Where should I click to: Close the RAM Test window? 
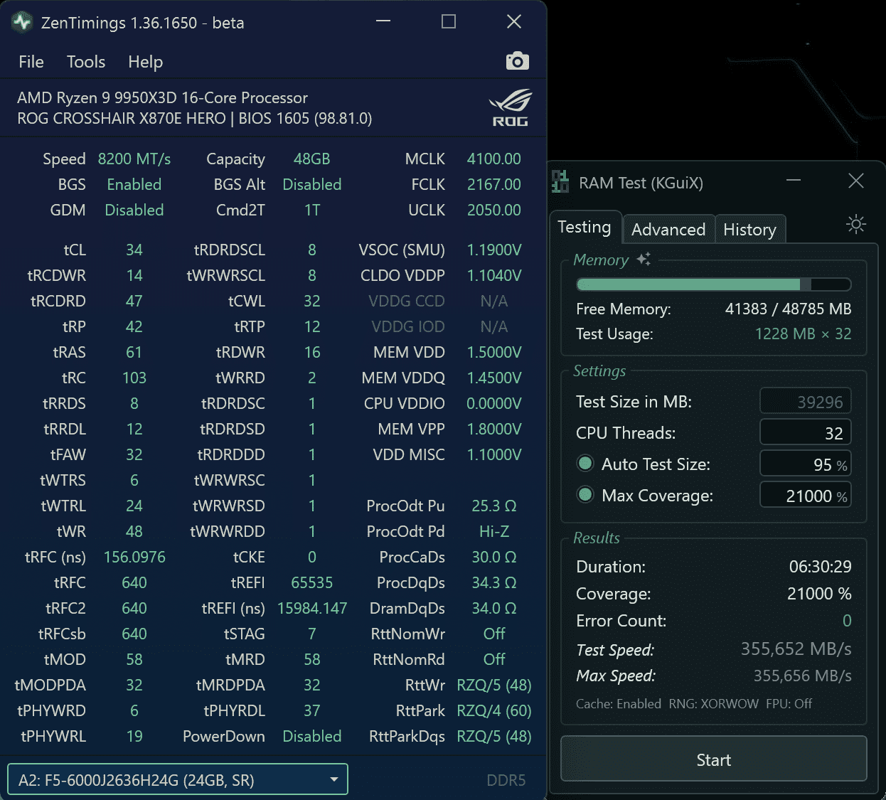[x=856, y=181]
